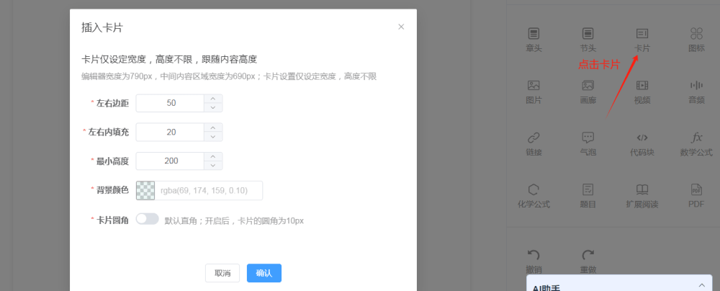Insert a 题目 question element

[x=588, y=197]
